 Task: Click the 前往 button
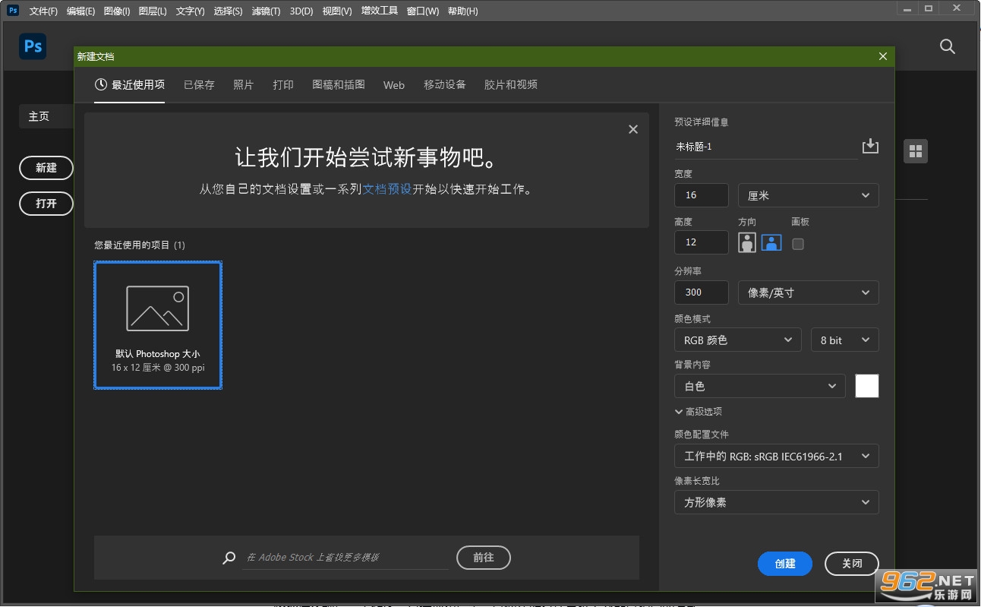click(x=484, y=558)
